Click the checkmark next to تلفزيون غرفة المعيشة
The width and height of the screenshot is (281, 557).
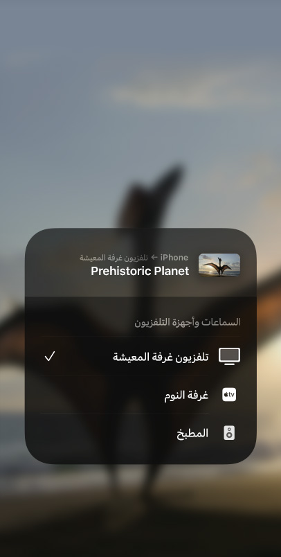50,356
